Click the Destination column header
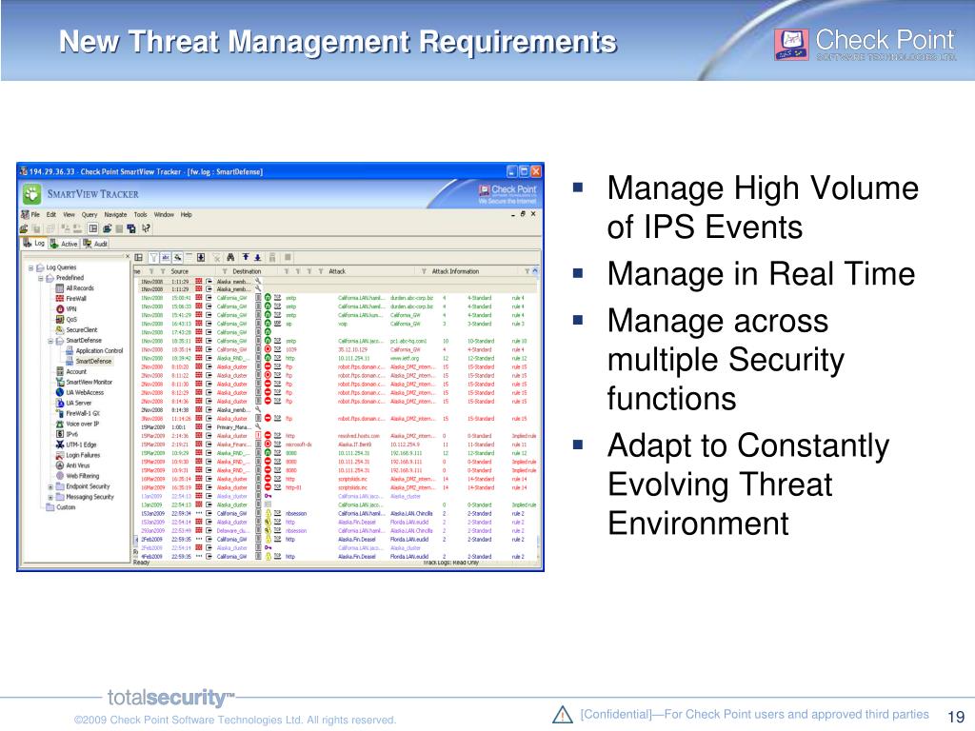Viewport: 975px width, 731px height. 247,271
